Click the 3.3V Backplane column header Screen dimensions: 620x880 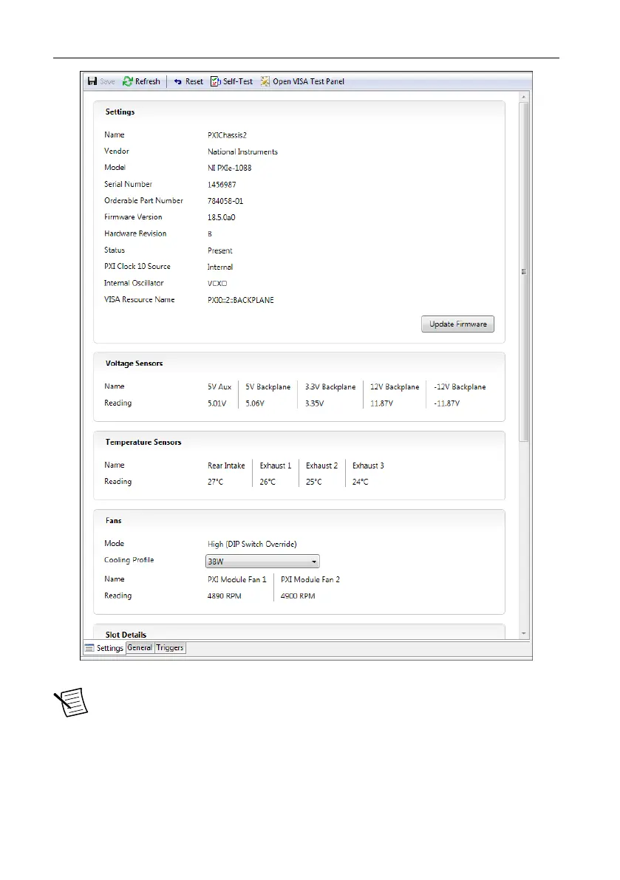330,387
